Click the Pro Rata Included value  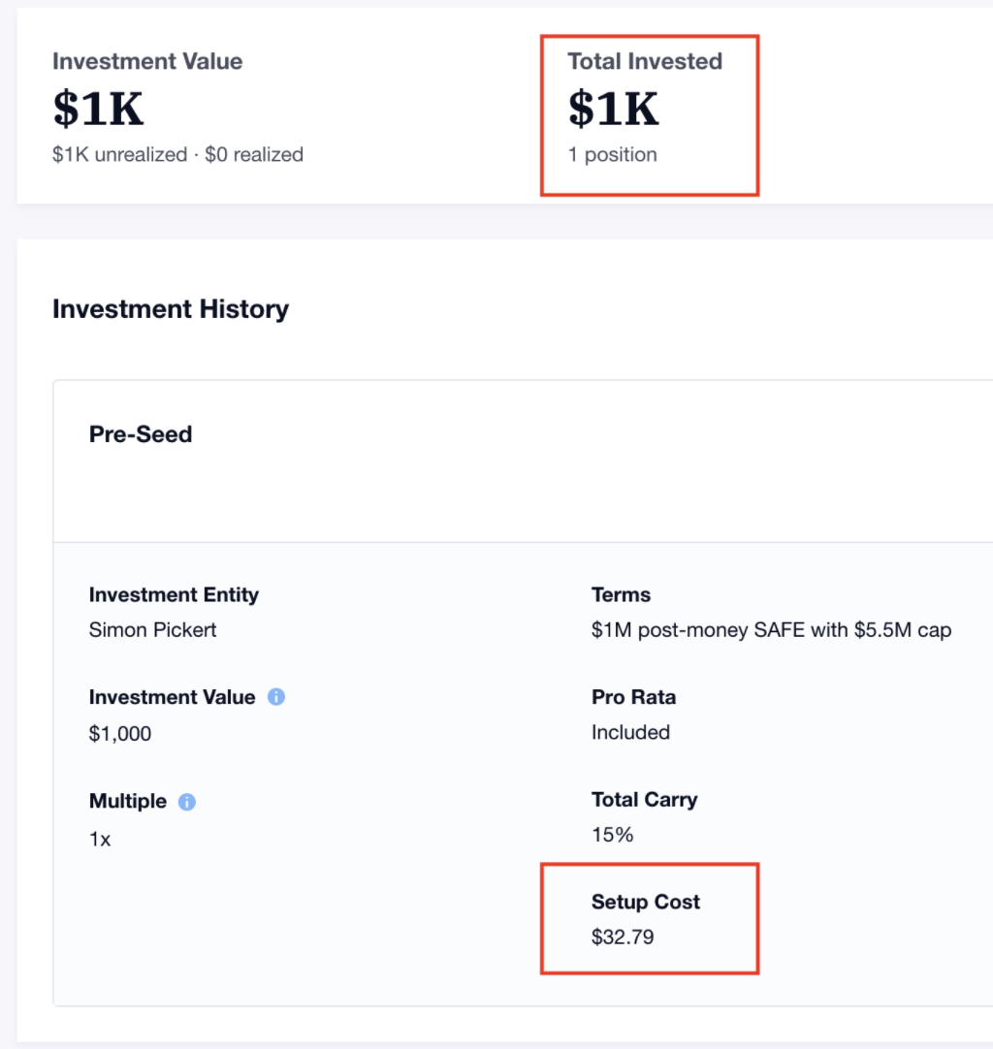(x=630, y=733)
